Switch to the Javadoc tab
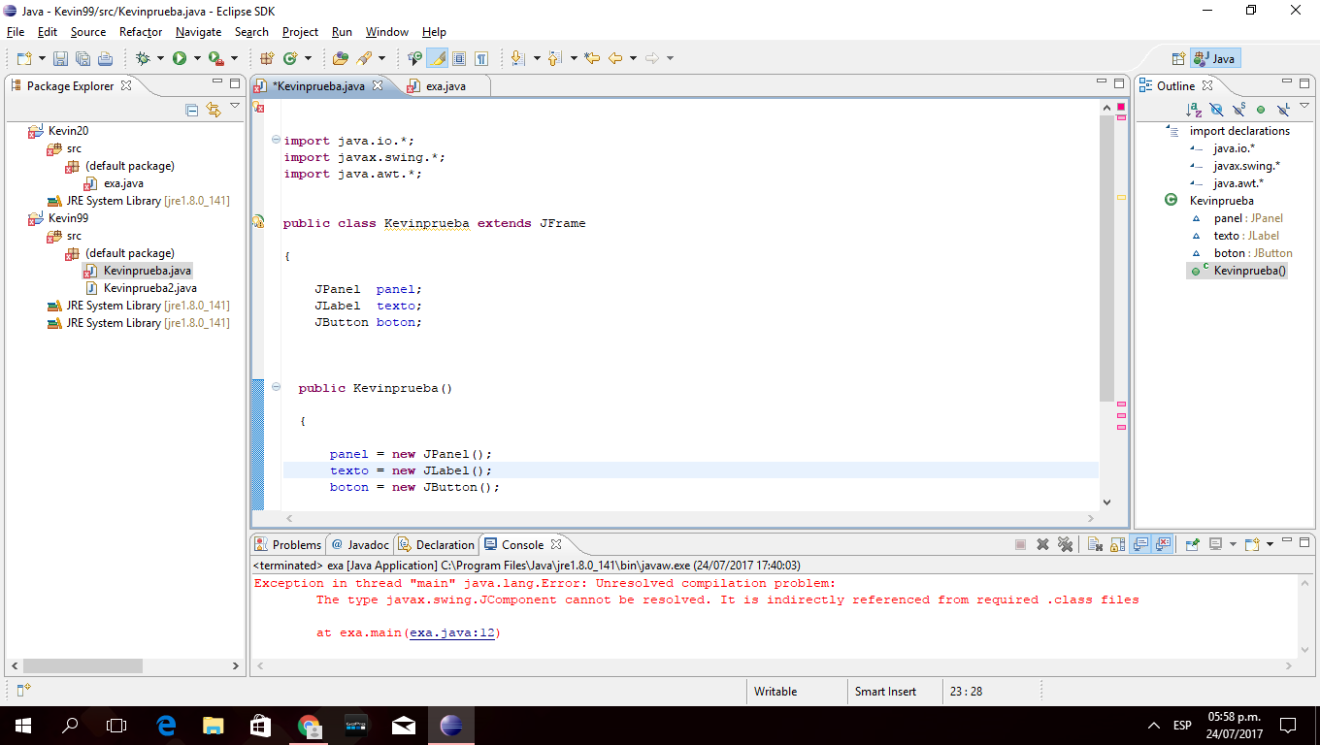The width and height of the screenshot is (1320, 745). point(361,544)
